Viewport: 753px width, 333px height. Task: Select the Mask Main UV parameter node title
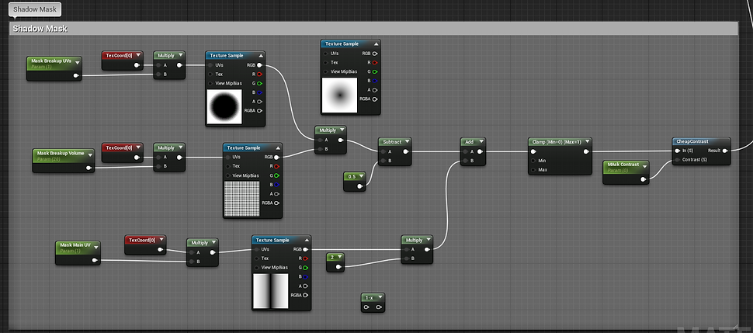pos(75,245)
